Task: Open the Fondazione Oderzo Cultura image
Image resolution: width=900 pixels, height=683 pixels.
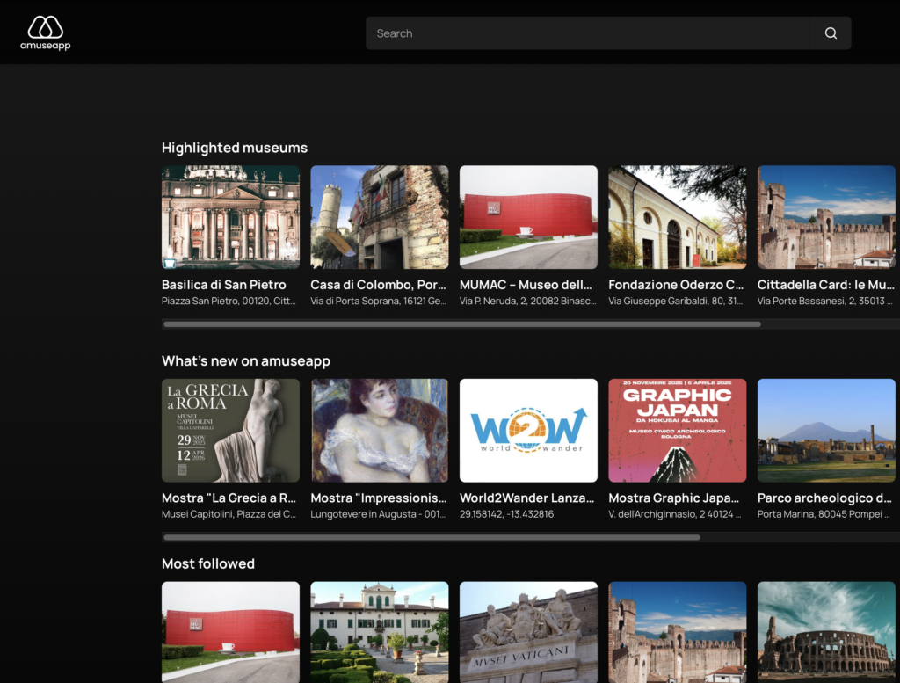Action: (x=677, y=217)
